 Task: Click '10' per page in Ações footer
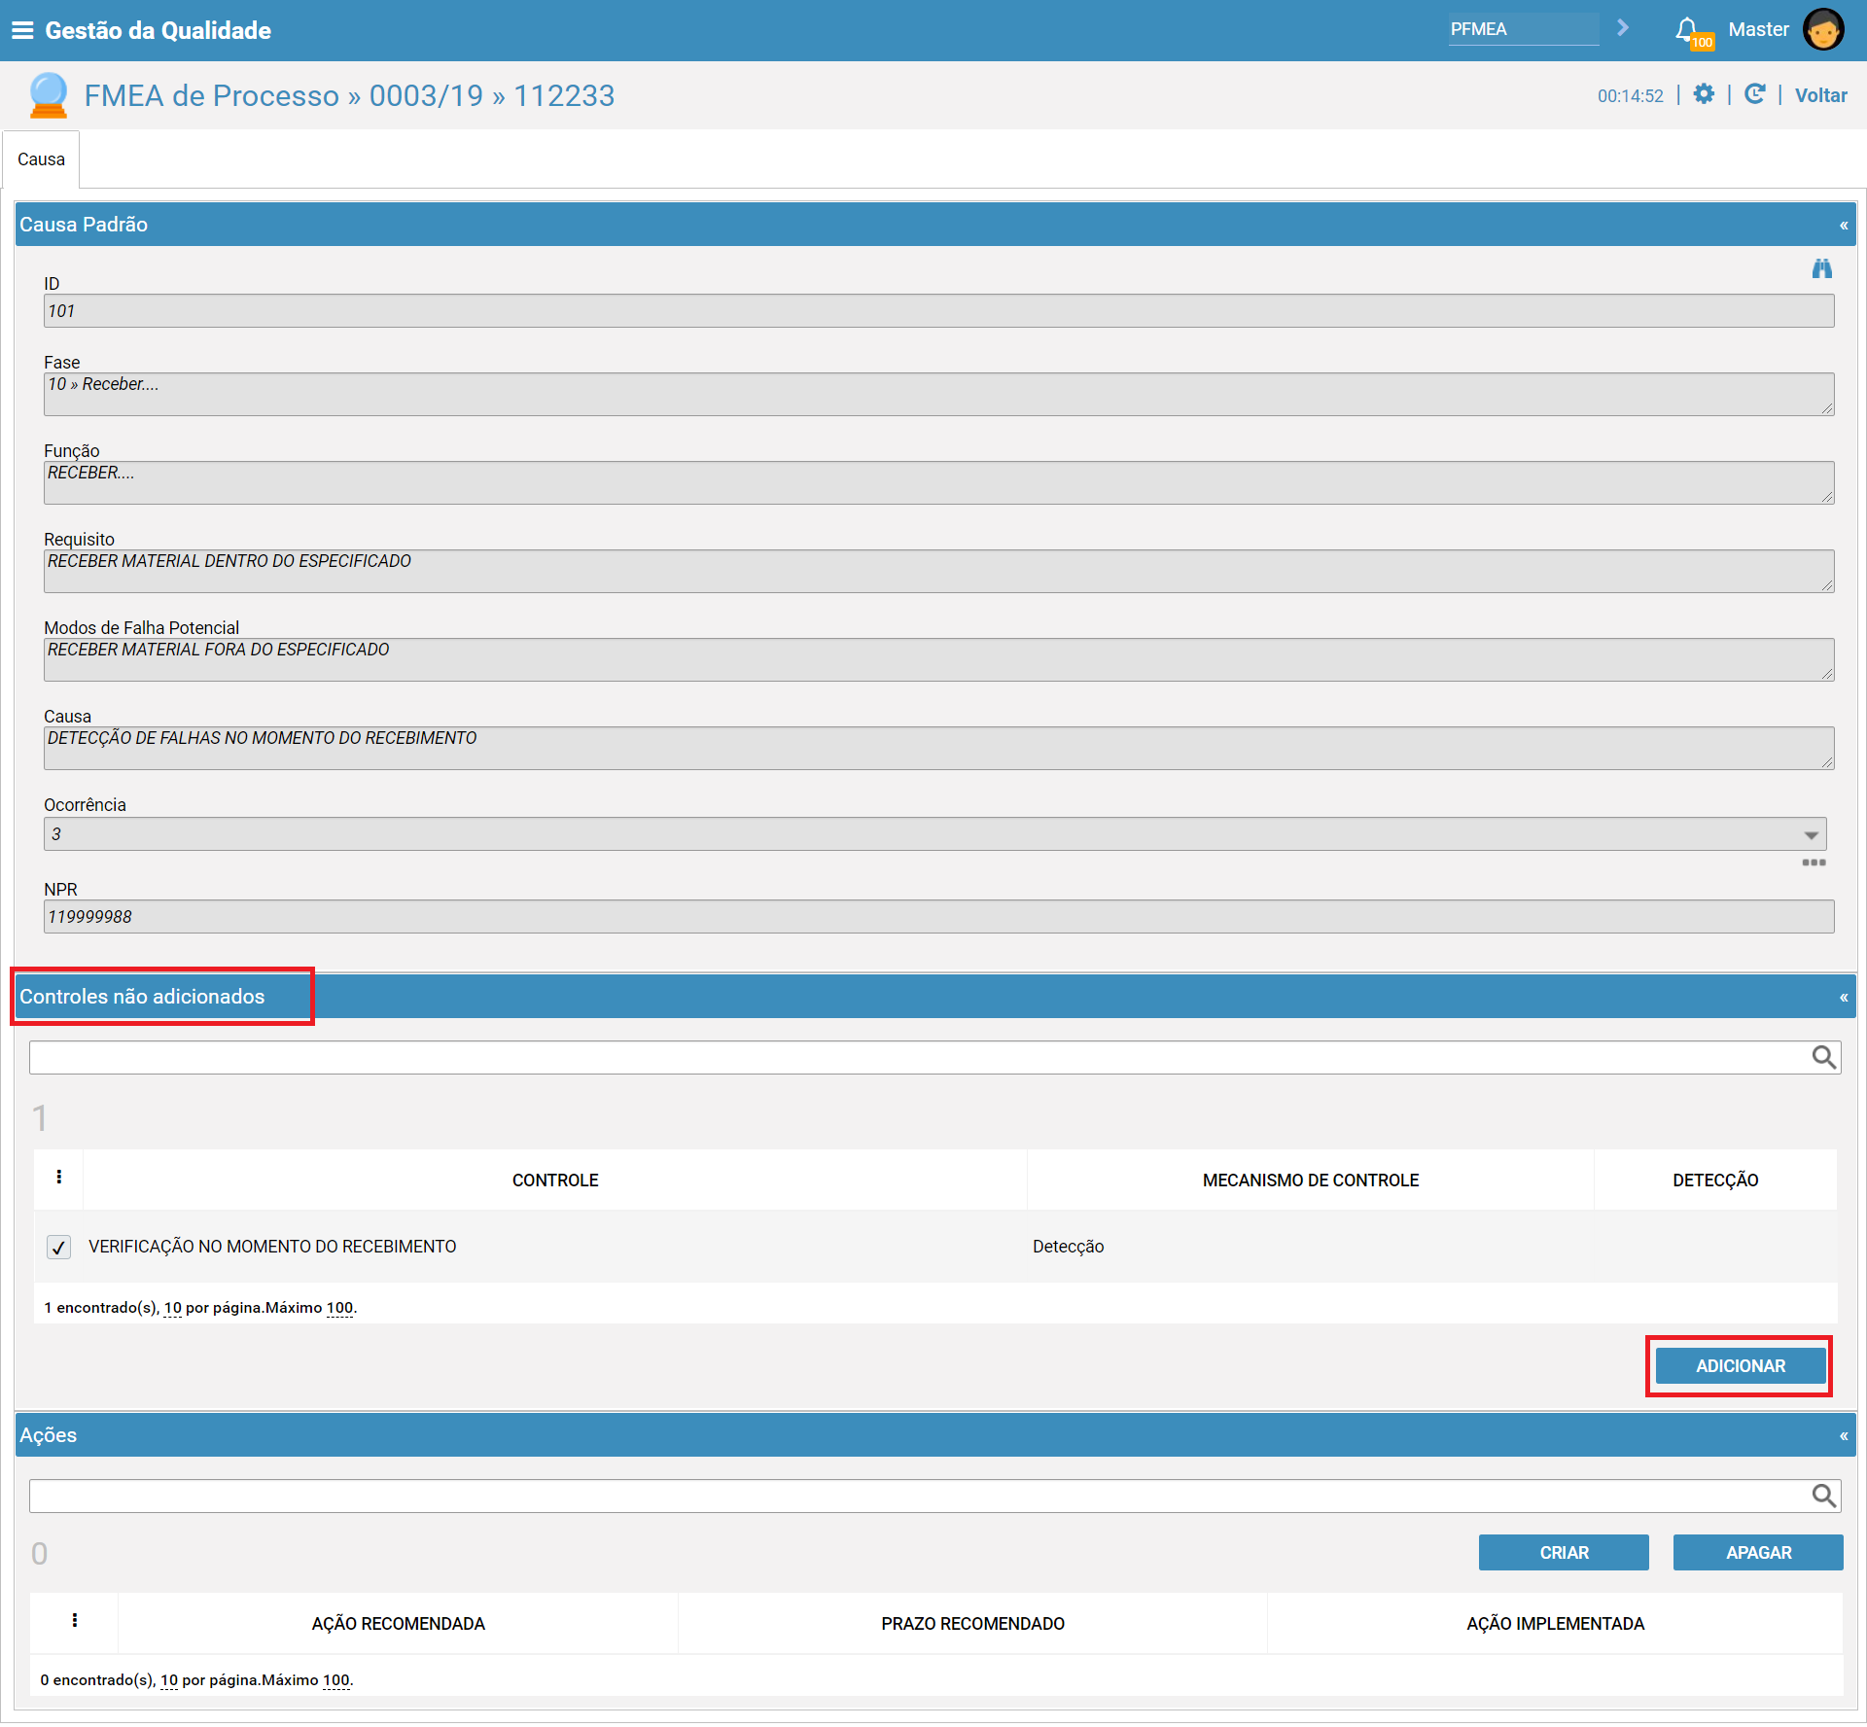point(168,1680)
